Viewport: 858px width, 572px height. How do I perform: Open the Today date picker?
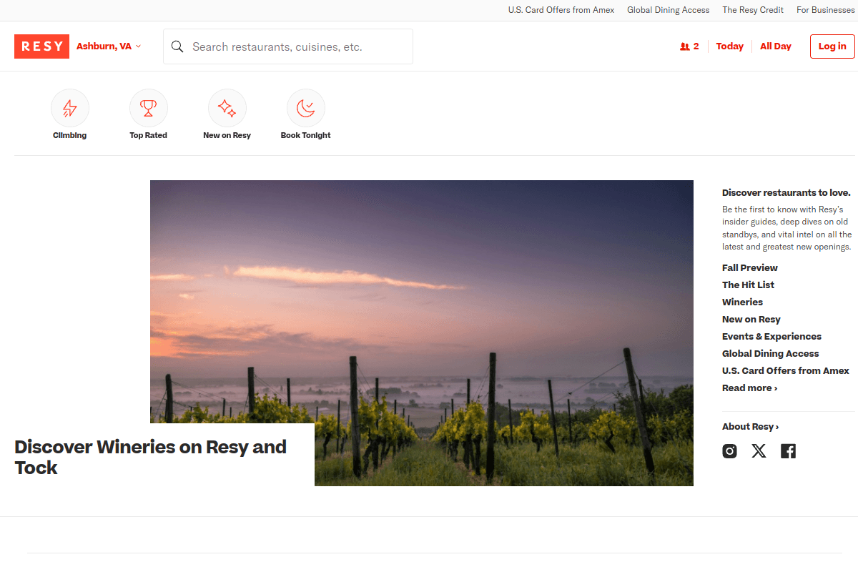tap(730, 46)
